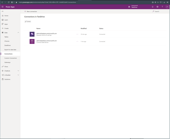Click the browser back arrow

point(2,2)
